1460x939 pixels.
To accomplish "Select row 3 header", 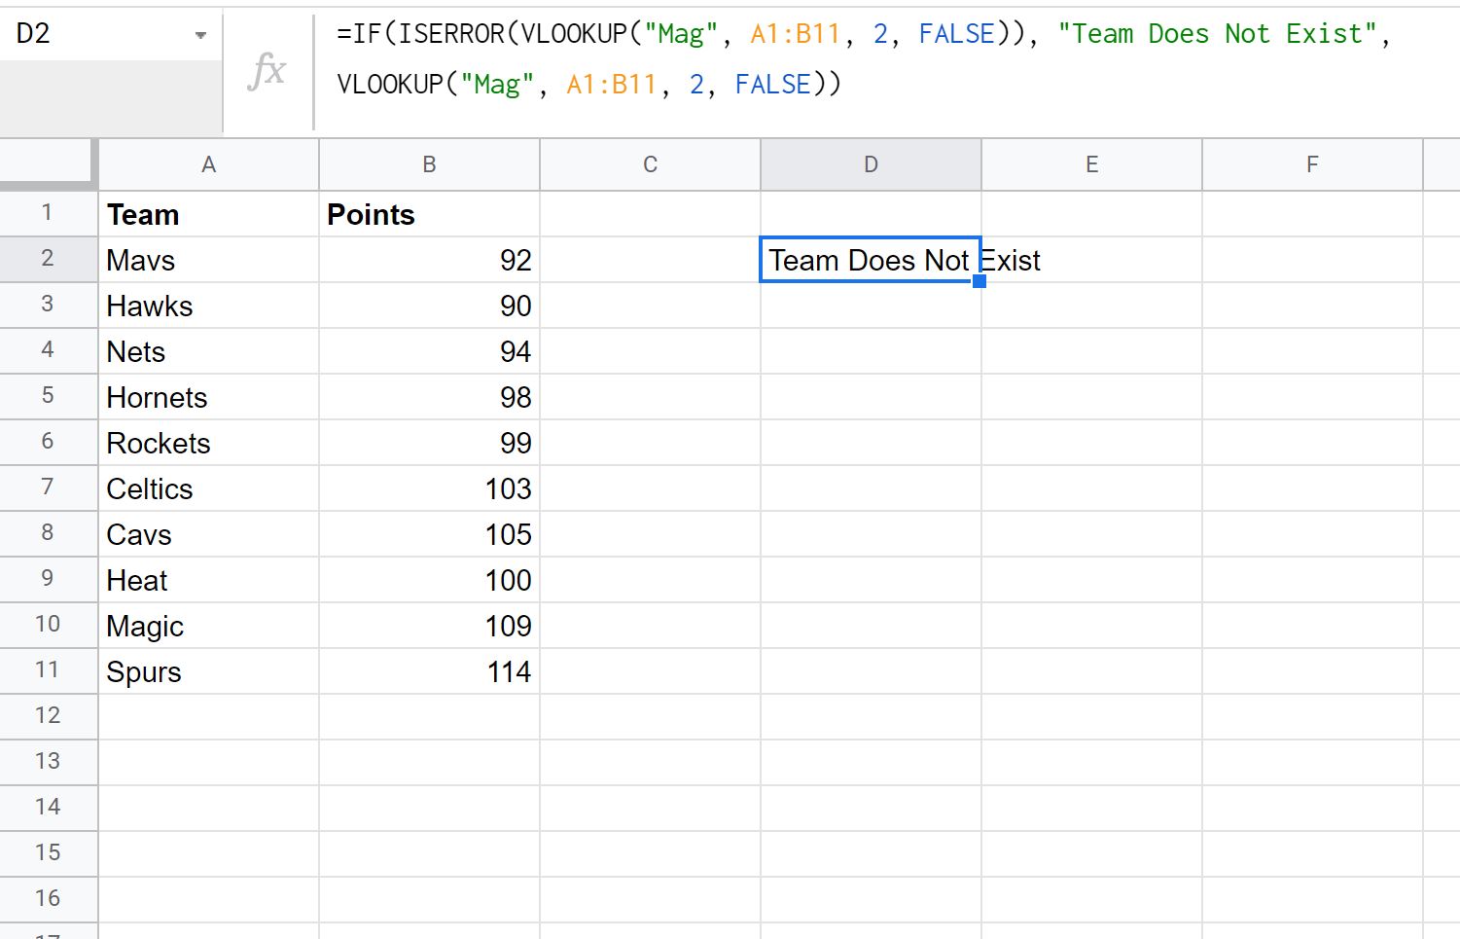I will pyautogui.click(x=48, y=306).
